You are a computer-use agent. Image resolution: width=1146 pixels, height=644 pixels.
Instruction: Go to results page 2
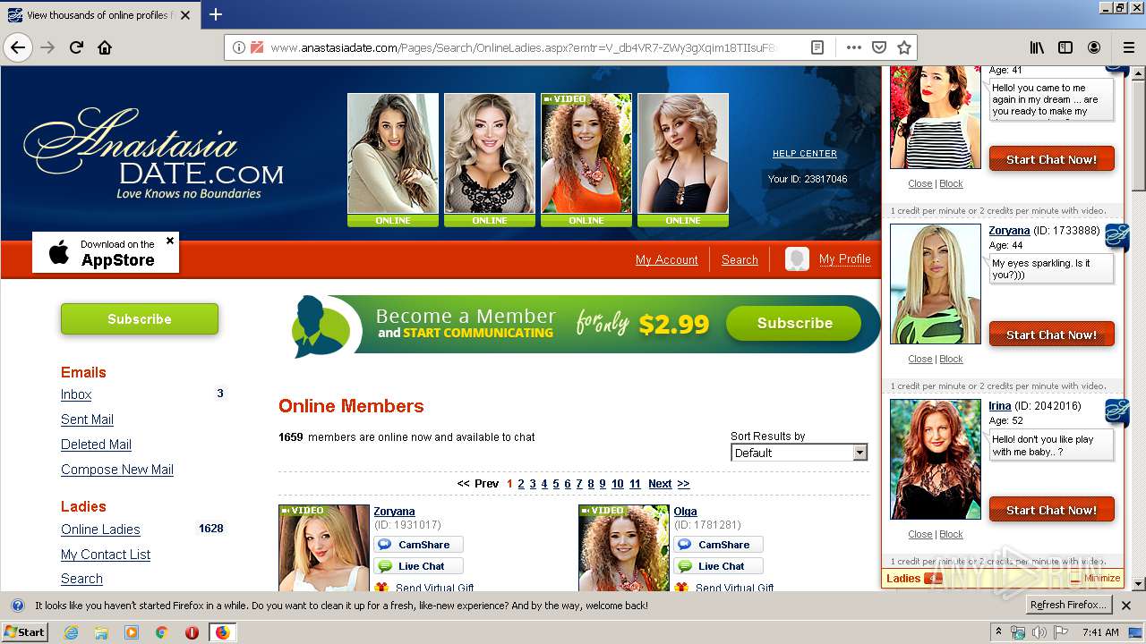pyautogui.click(x=521, y=484)
